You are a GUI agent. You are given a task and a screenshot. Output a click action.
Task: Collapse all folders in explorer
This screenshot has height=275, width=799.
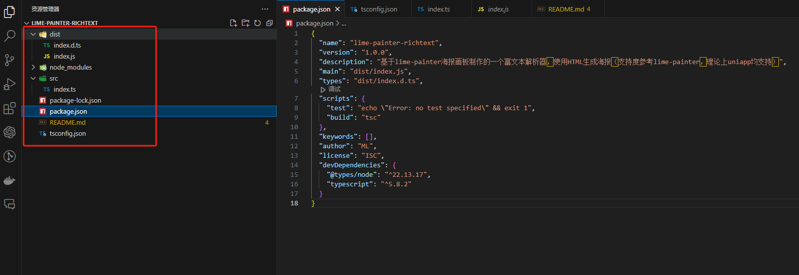(270, 23)
